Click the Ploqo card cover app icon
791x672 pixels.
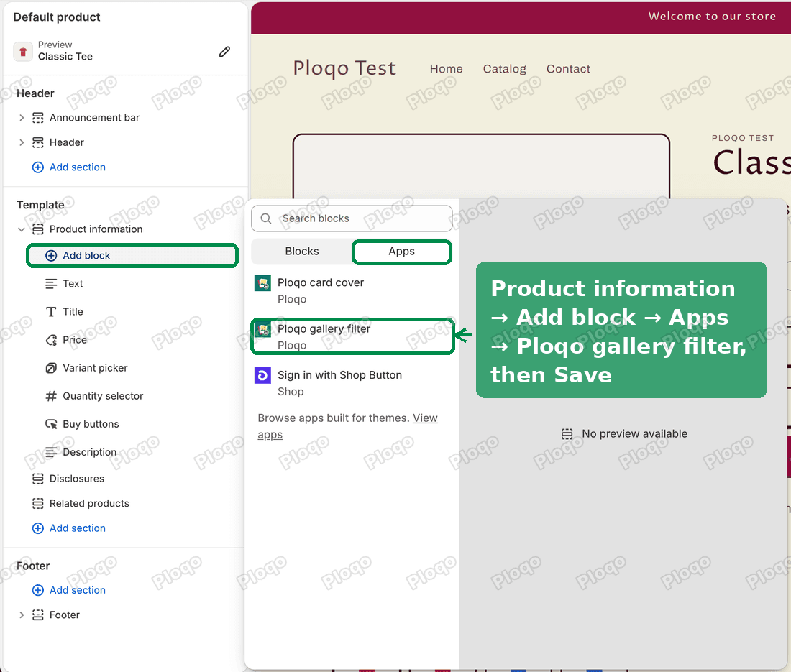point(262,282)
